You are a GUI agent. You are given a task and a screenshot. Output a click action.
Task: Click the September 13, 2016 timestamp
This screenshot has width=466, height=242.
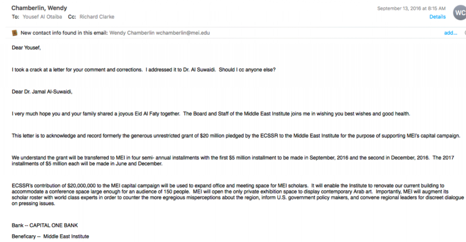(411, 9)
